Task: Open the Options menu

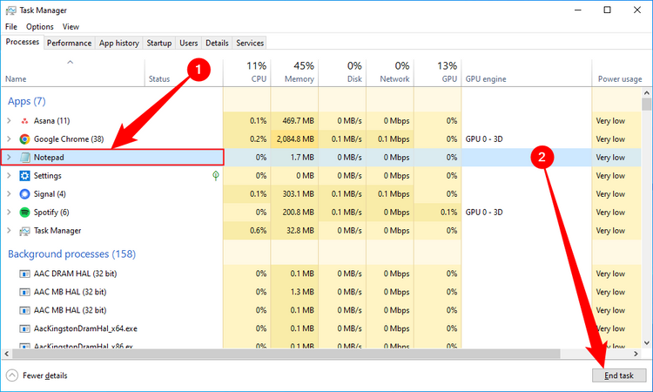Action: (39, 27)
